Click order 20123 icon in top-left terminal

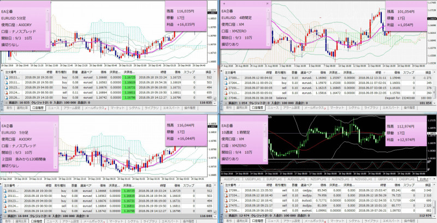pyautogui.click(x=3, y=87)
